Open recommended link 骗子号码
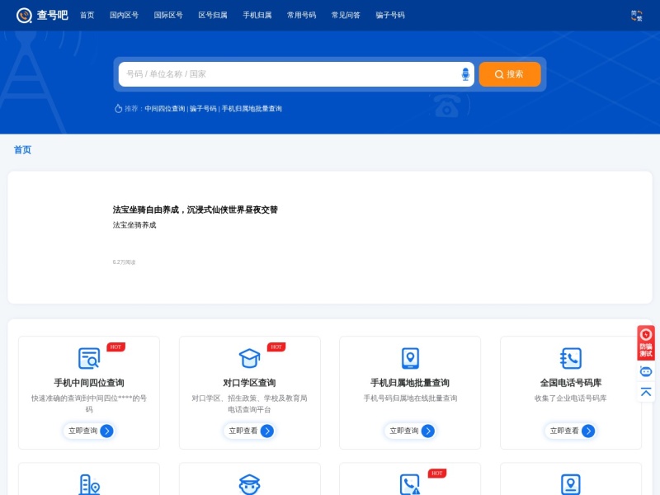This screenshot has width=660, height=495. click(x=203, y=109)
